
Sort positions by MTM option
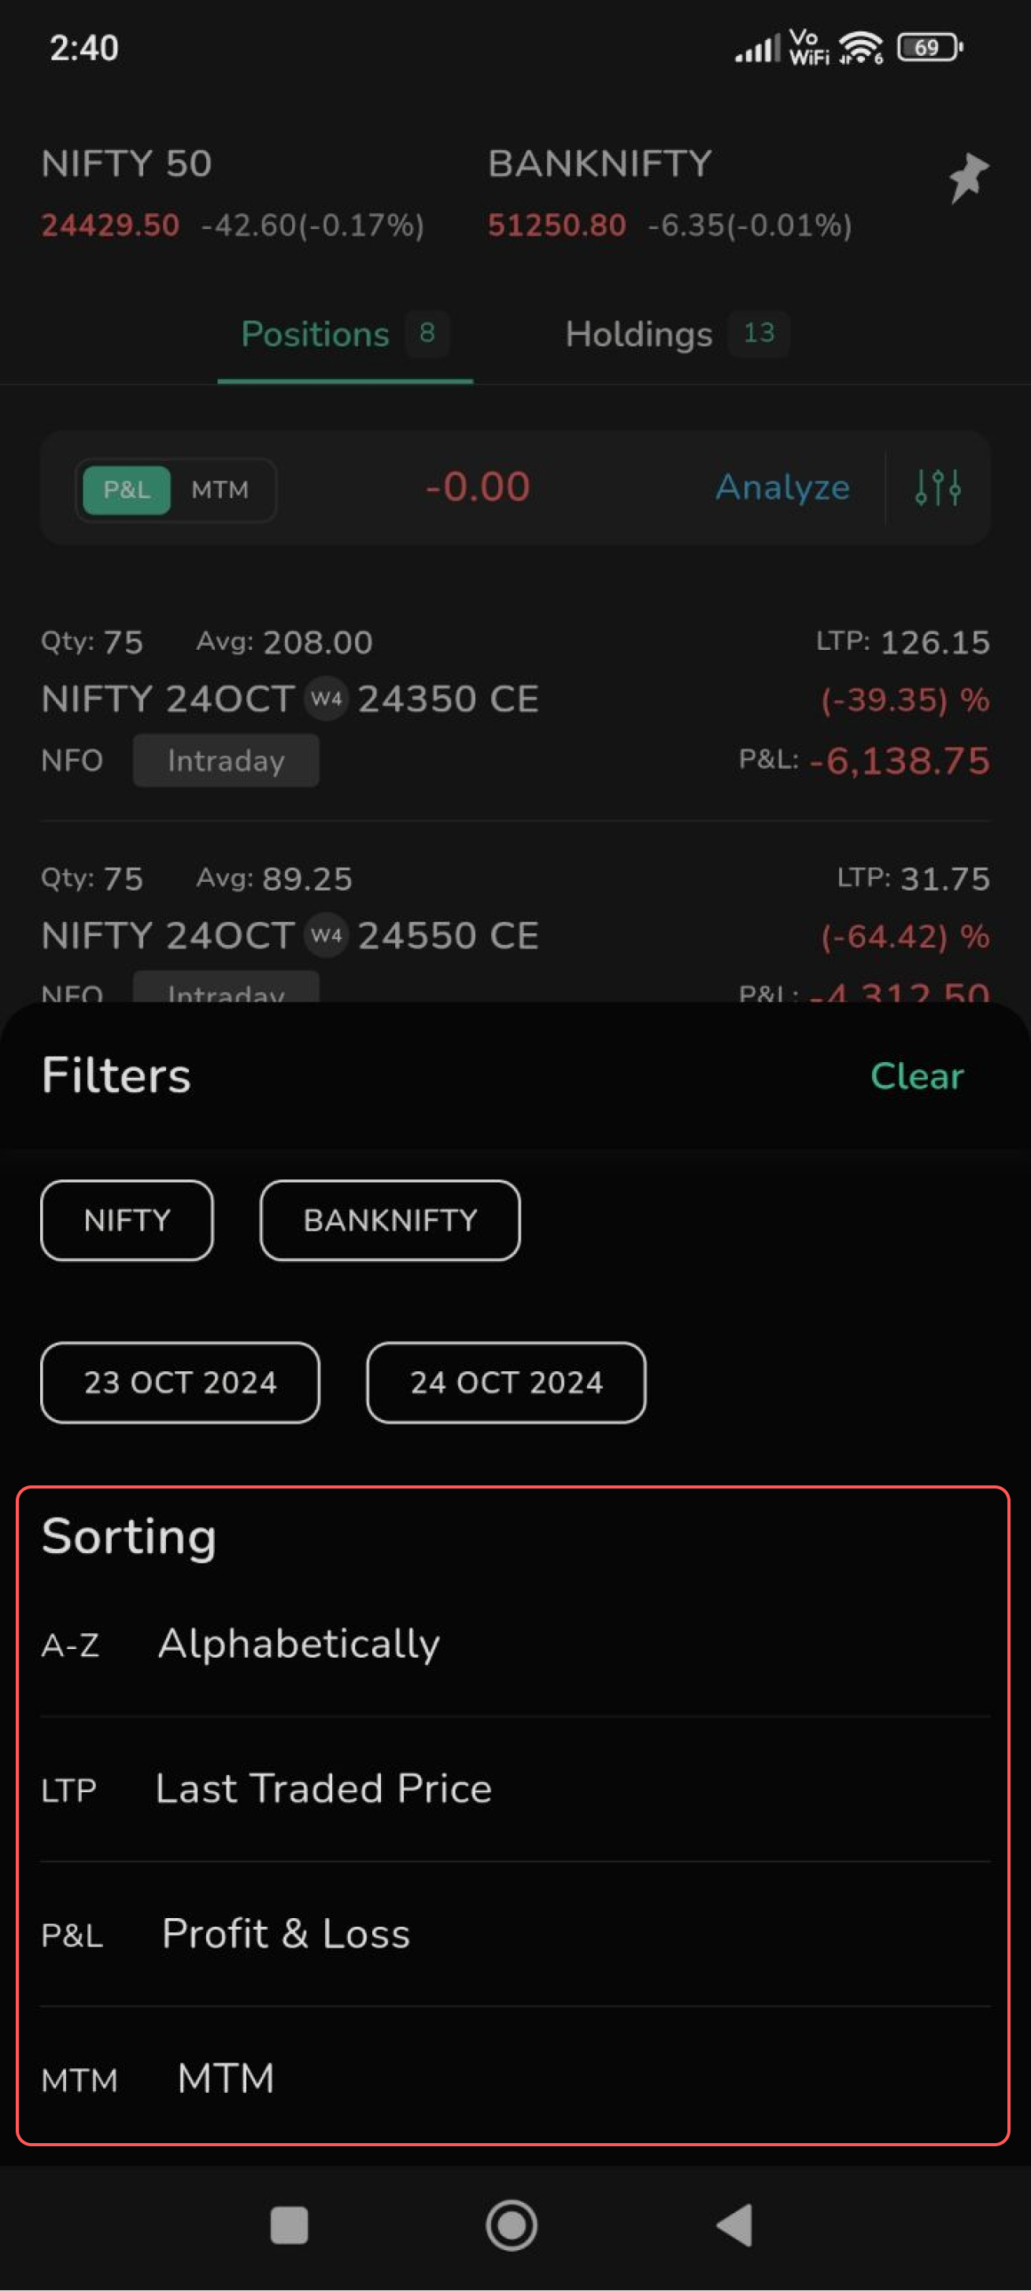point(226,2078)
